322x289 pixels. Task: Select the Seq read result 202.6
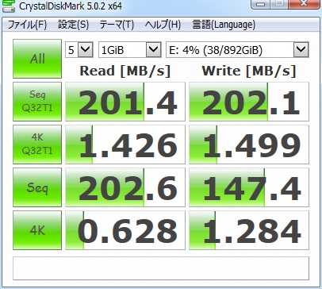click(125, 187)
